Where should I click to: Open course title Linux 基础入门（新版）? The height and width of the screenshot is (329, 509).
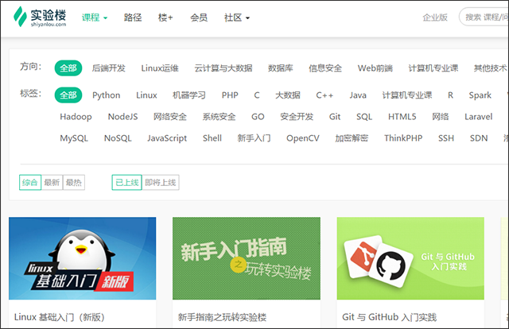[60, 317]
